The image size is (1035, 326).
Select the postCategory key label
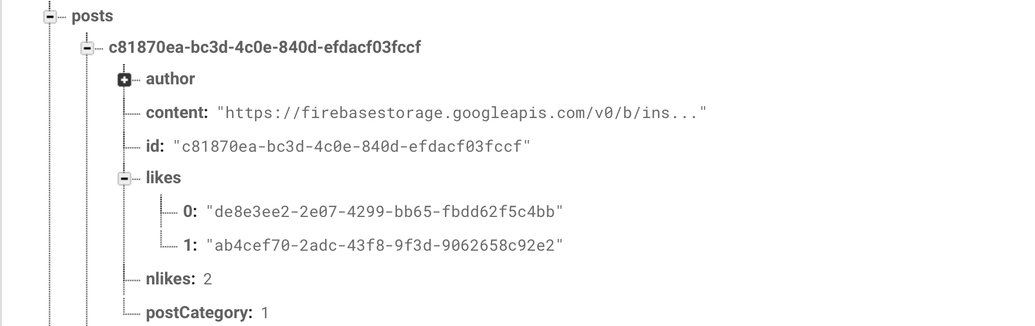pos(199,313)
